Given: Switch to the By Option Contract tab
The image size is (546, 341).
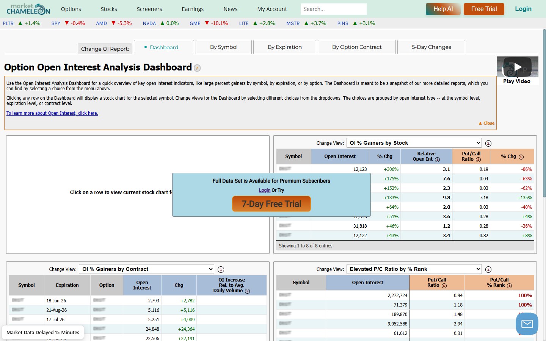Looking at the screenshot, I should tap(357, 47).
